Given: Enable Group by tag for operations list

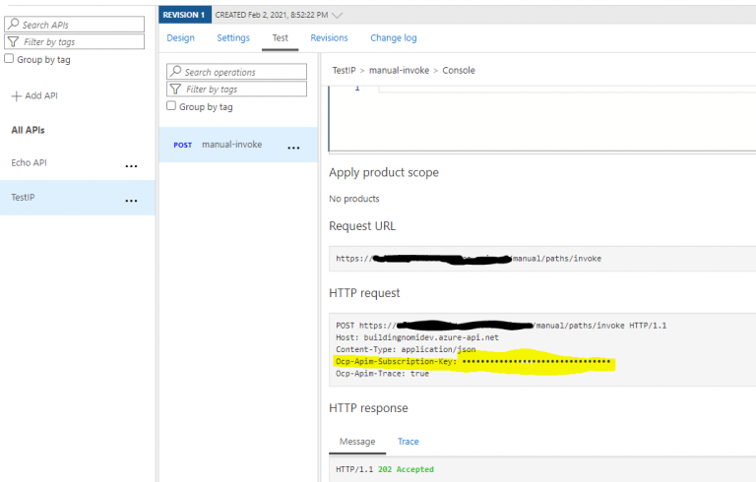Looking at the screenshot, I should tap(171, 106).
